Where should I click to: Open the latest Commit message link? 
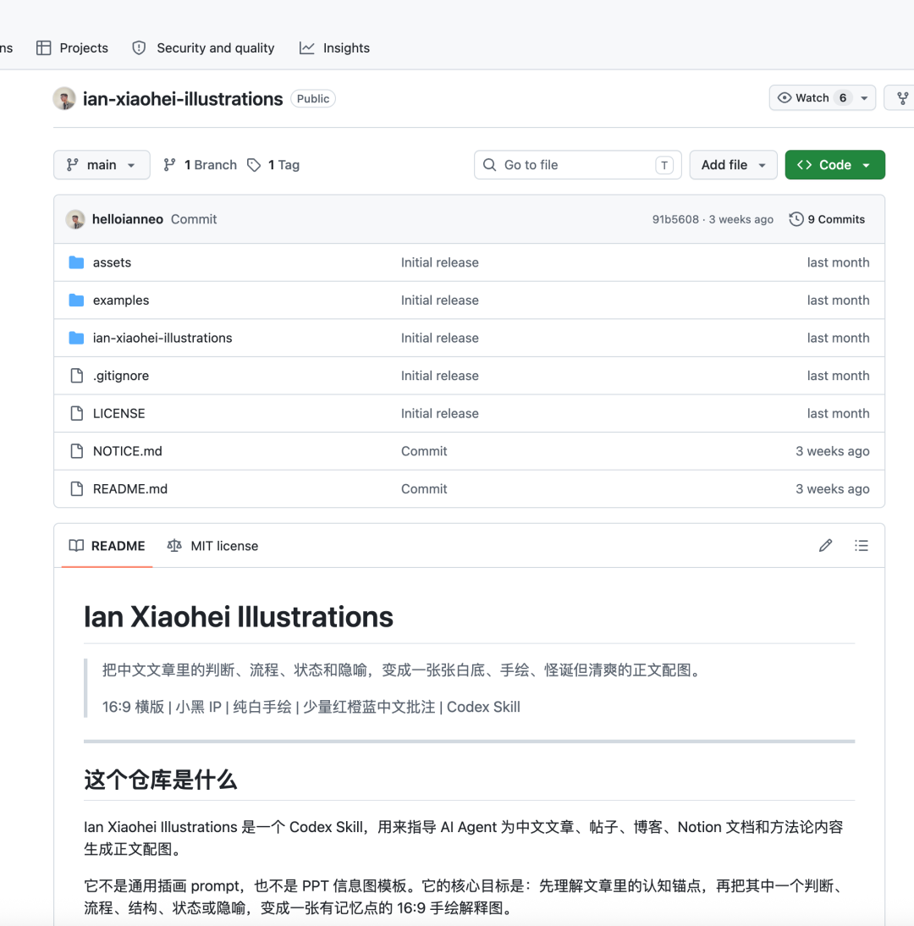pos(194,219)
